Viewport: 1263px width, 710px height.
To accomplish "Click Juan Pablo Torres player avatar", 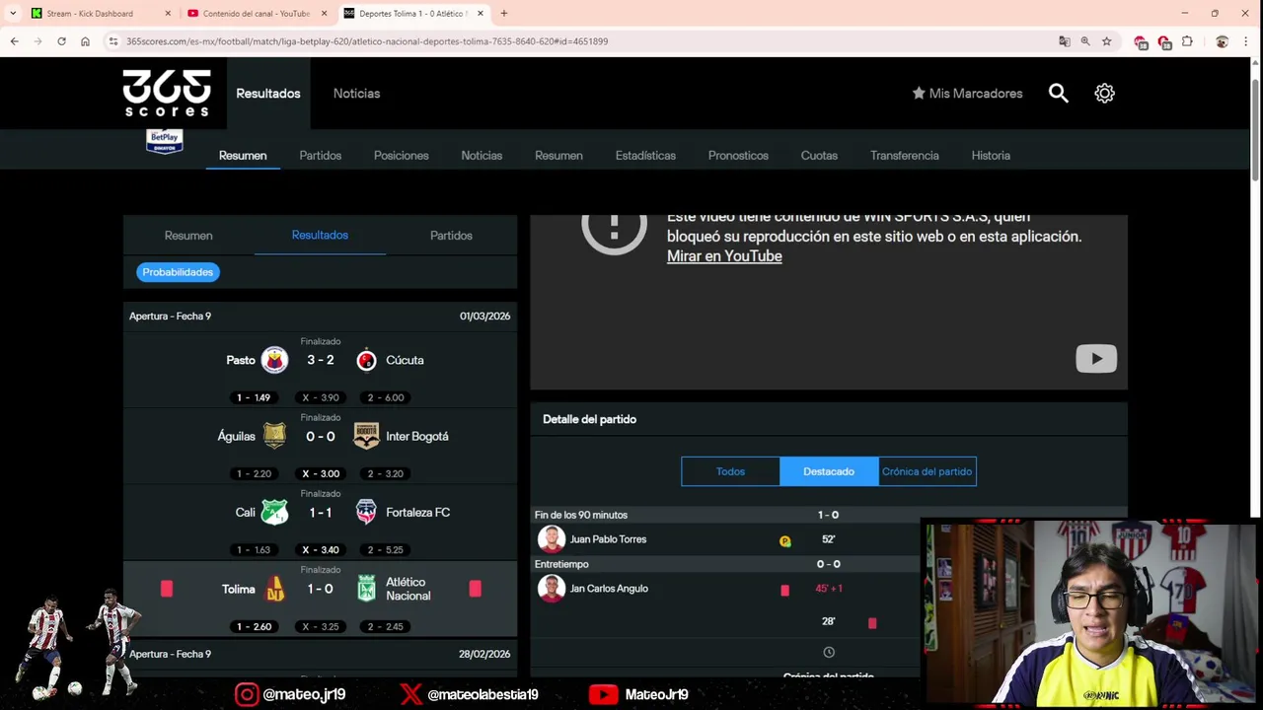I will point(551,539).
